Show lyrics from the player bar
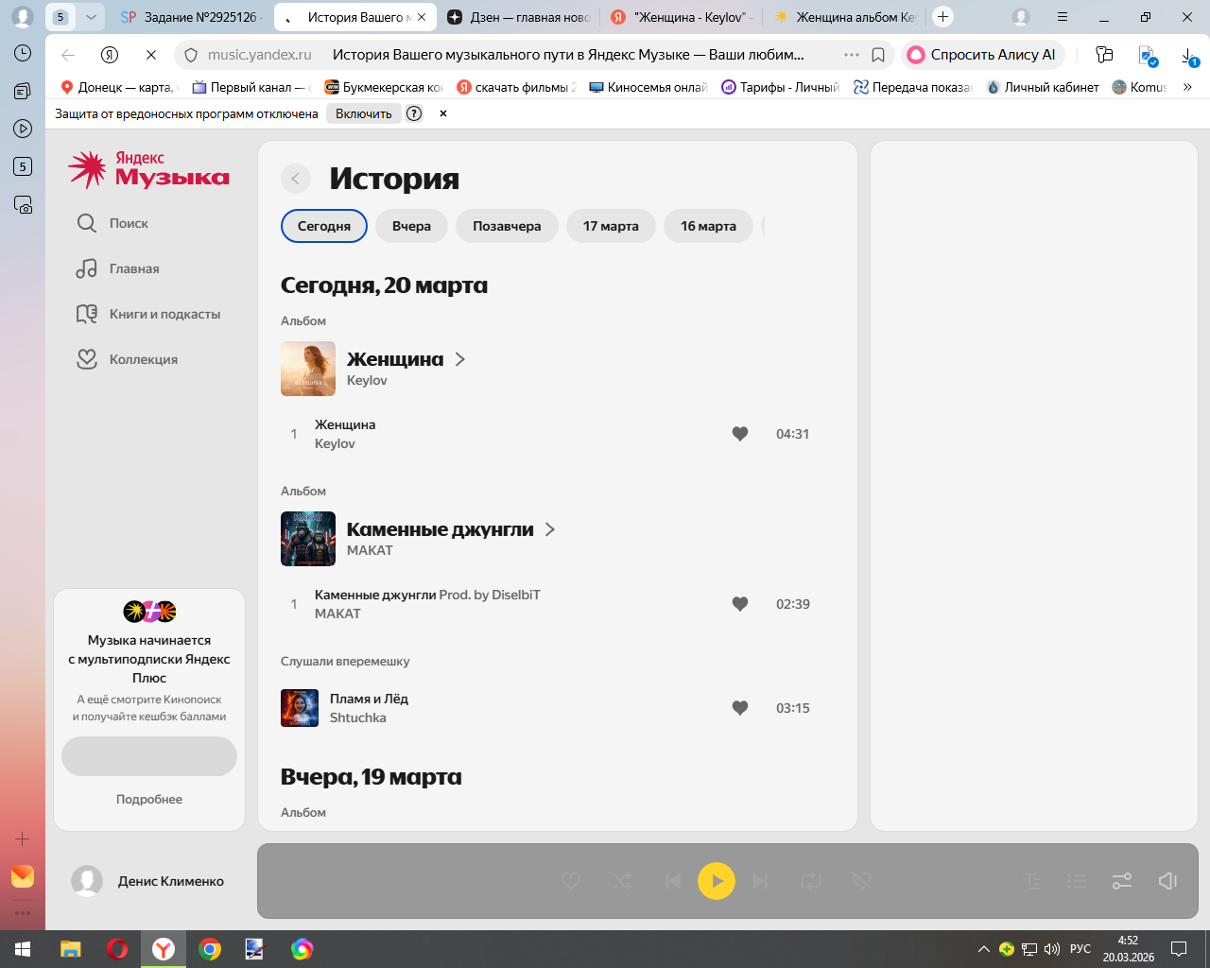1210x968 pixels. [x=1032, y=881]
